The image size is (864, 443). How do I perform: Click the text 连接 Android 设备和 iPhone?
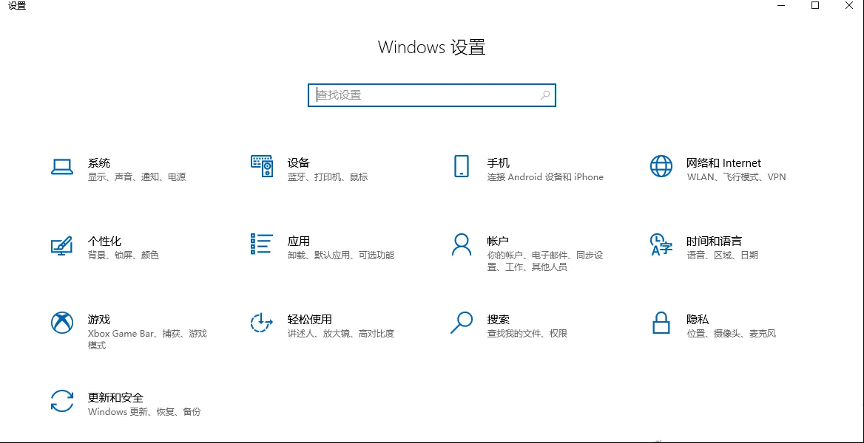click(x=545, y=177)
